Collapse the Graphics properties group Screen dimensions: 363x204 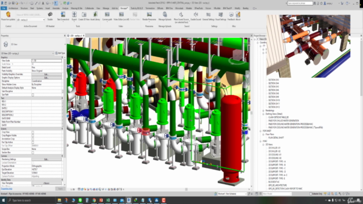62,57
